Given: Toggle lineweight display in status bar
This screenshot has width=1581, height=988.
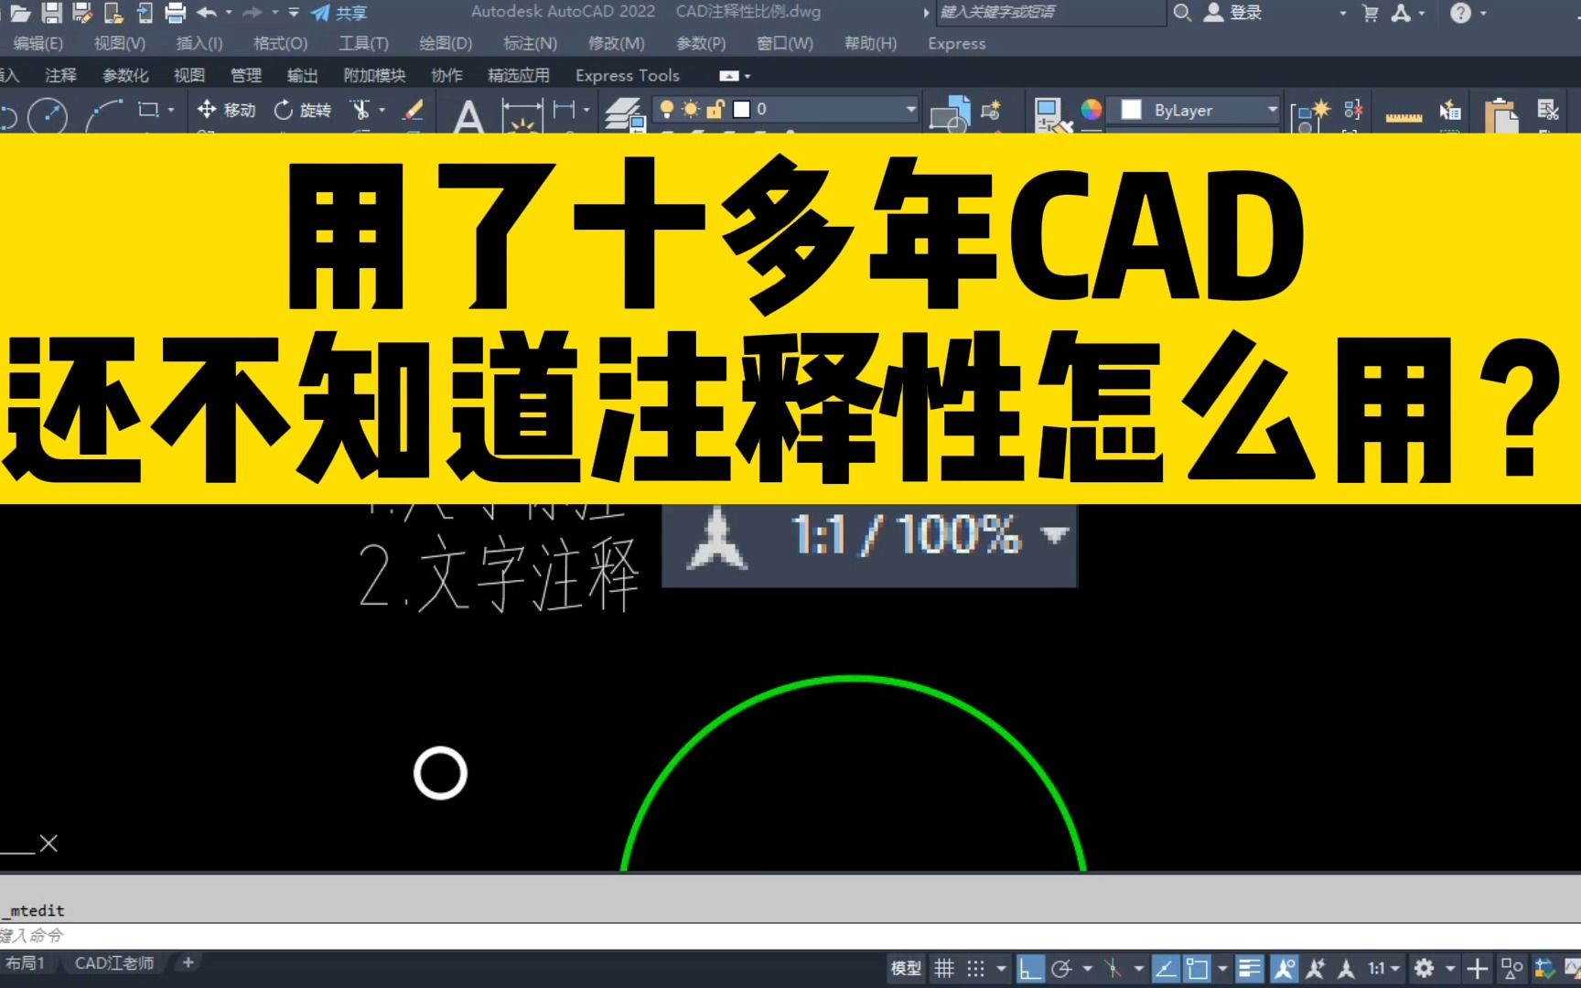Looking at the screenshot, I should [x=1249, y=968].
